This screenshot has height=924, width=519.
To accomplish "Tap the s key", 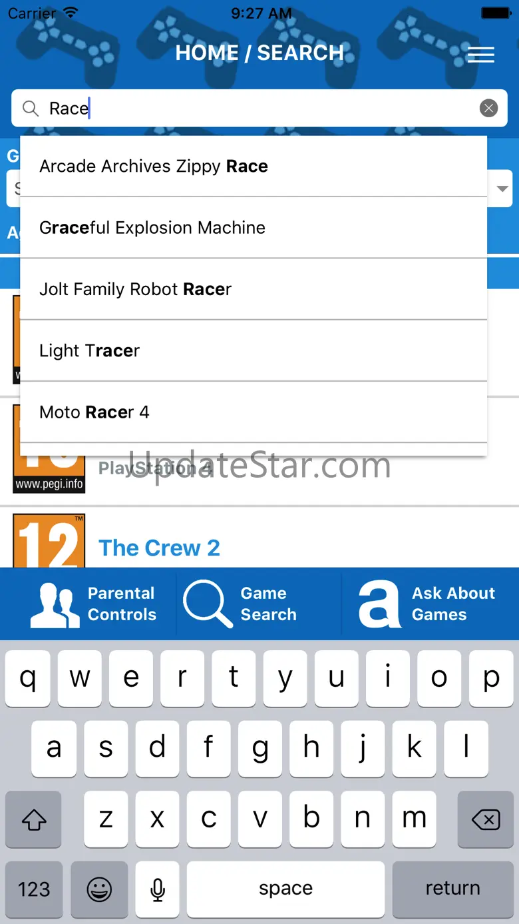I will (x=105, y=749).
